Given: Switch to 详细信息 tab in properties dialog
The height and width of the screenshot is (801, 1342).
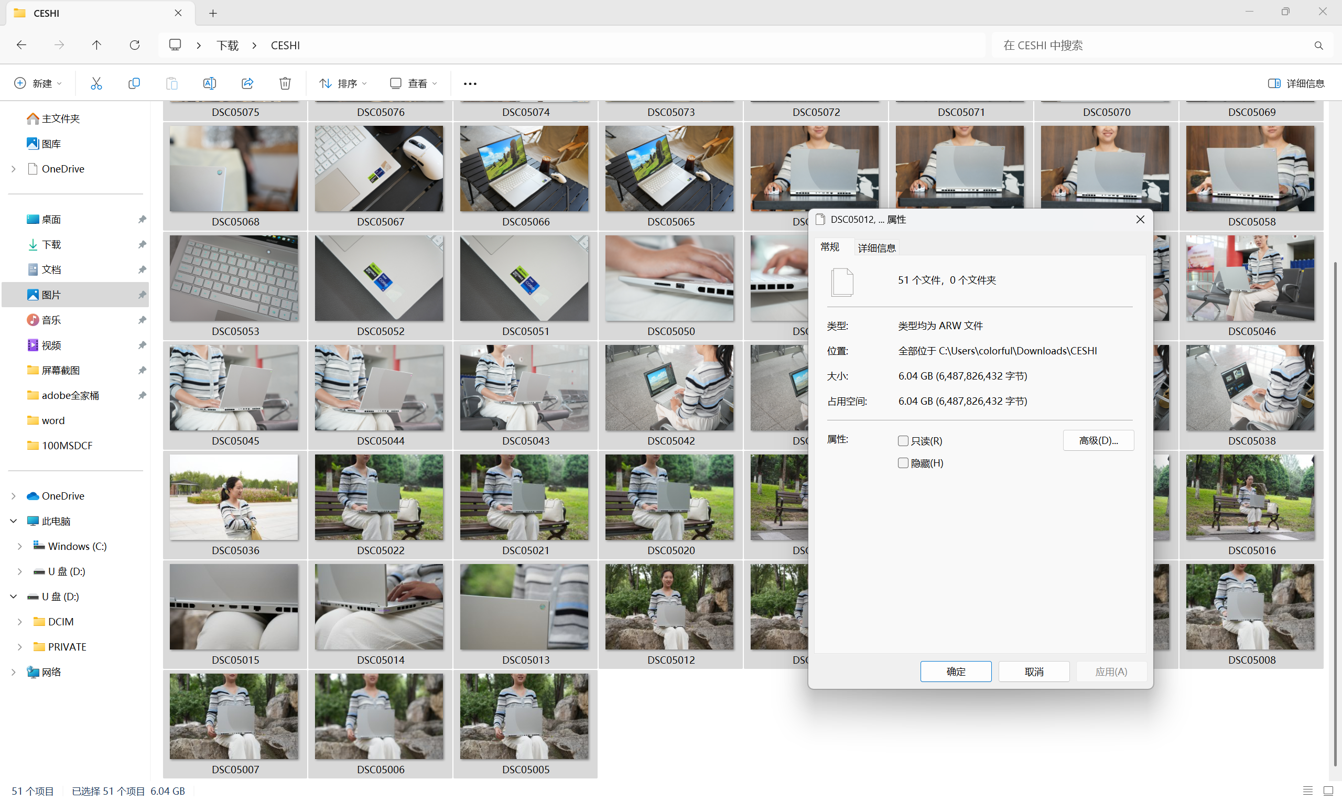Looking at the screenshot, I should (876, 248).
